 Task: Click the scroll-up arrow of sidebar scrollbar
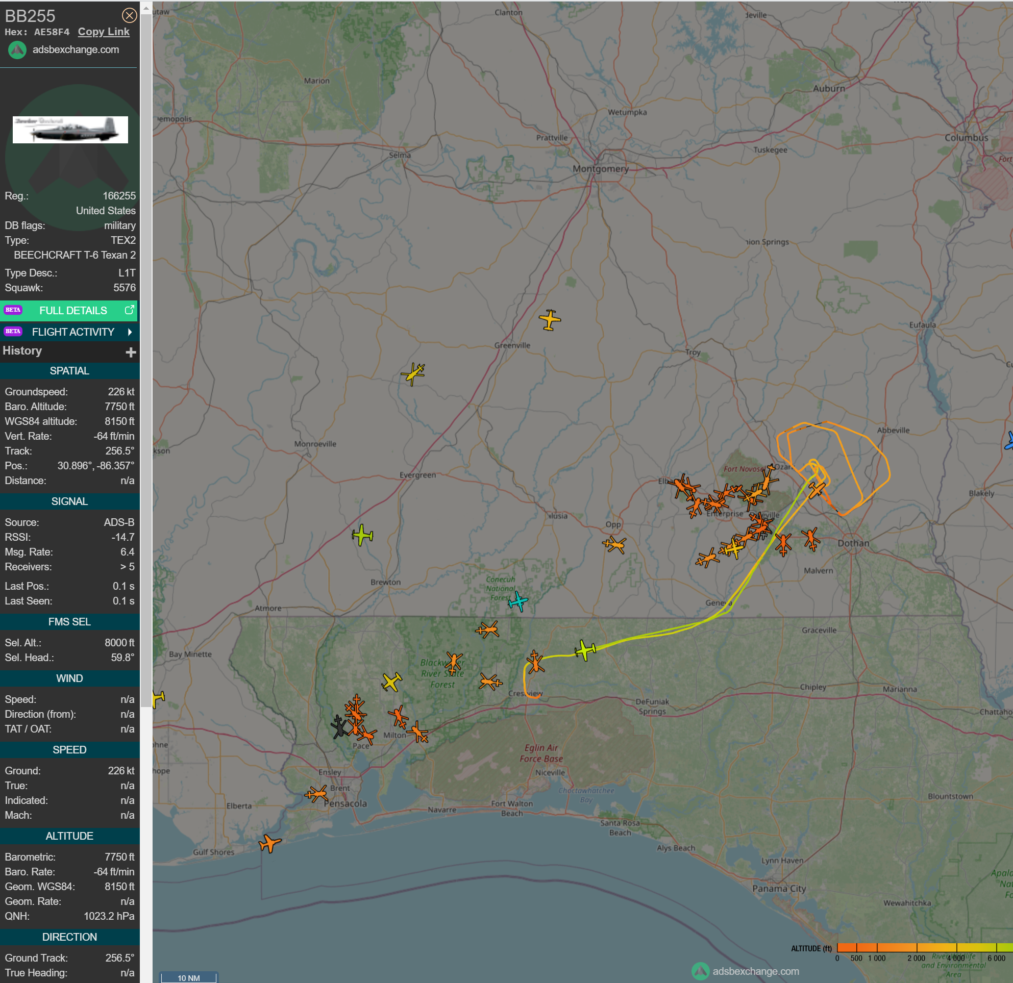[146, 7]
